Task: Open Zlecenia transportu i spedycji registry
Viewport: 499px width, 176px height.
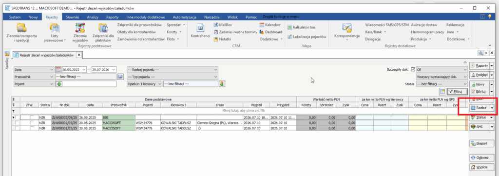Action: 21,33
